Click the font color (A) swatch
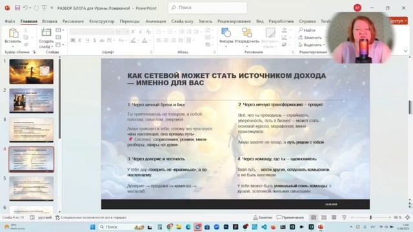 pos(145,41)
